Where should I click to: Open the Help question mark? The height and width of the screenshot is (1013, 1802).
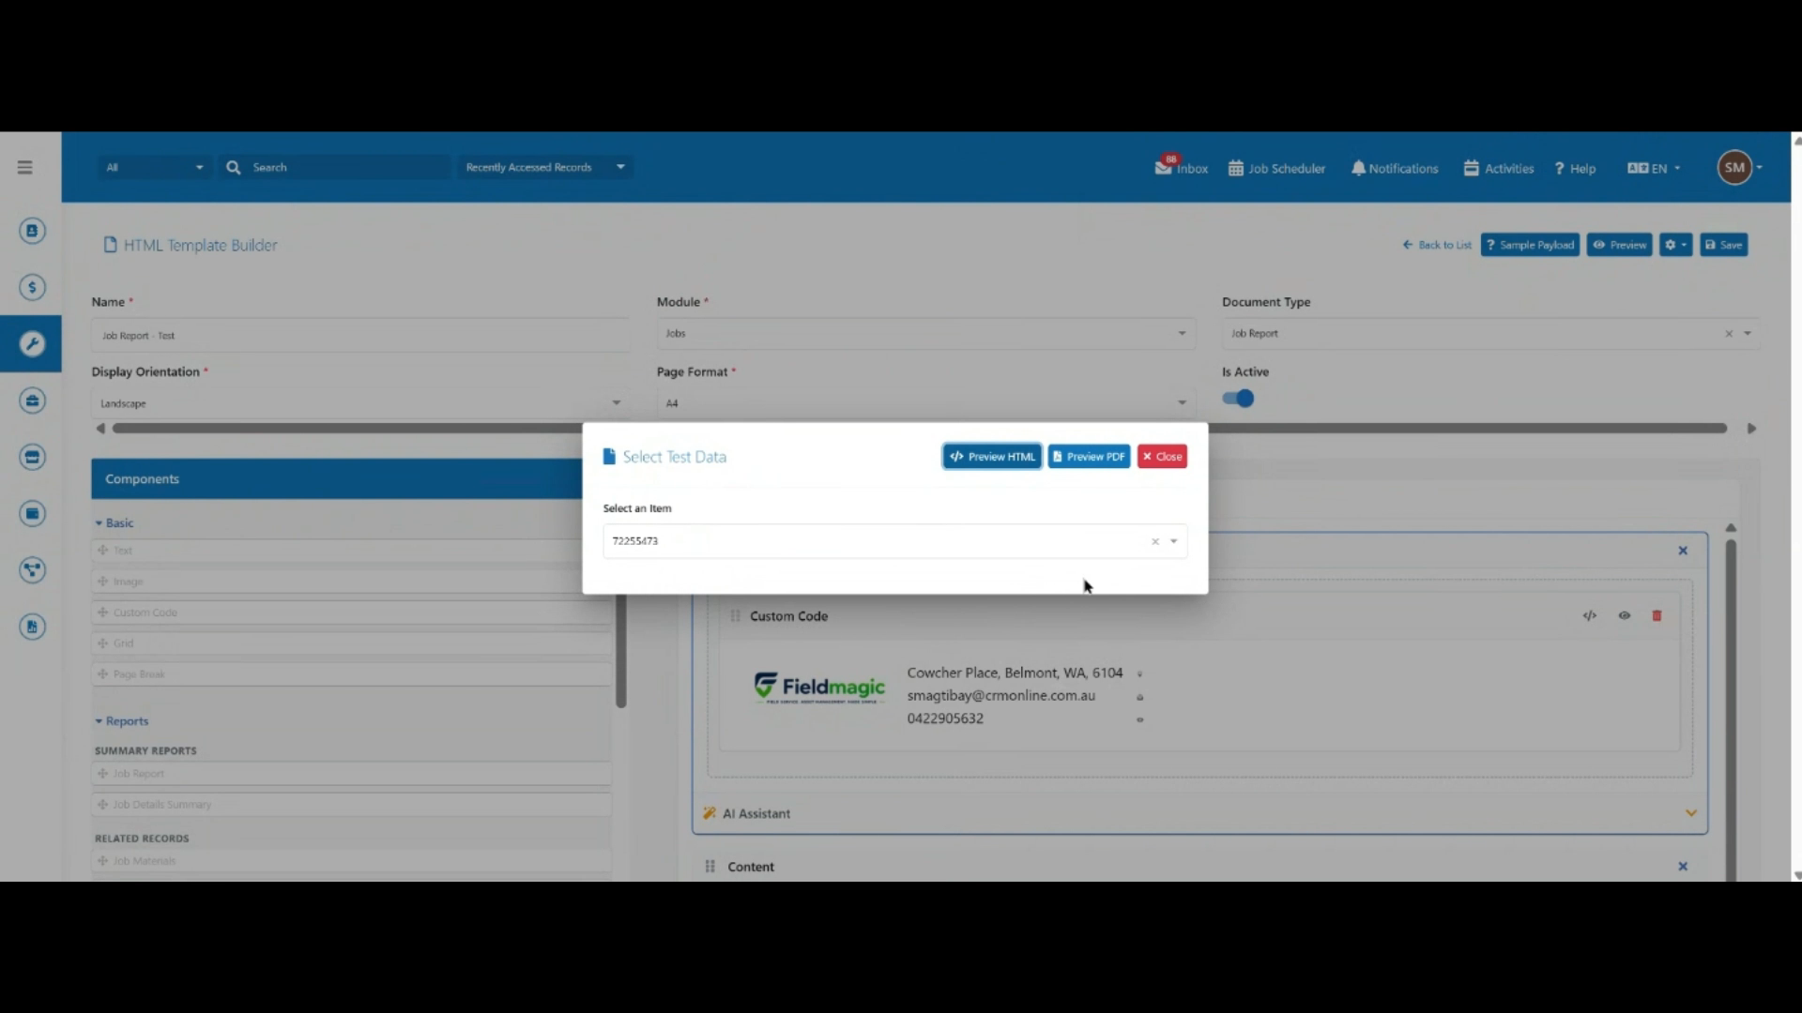click(x=1560, y=169)
